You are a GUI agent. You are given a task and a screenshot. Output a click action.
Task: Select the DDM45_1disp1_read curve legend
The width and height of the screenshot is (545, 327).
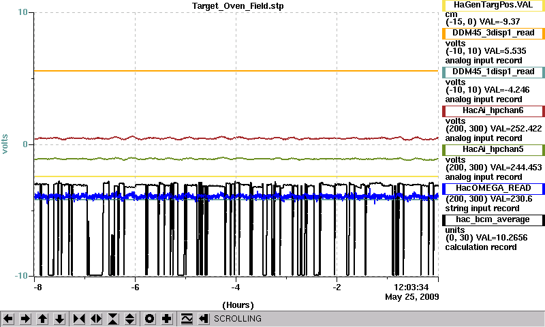tap(493, 72)
